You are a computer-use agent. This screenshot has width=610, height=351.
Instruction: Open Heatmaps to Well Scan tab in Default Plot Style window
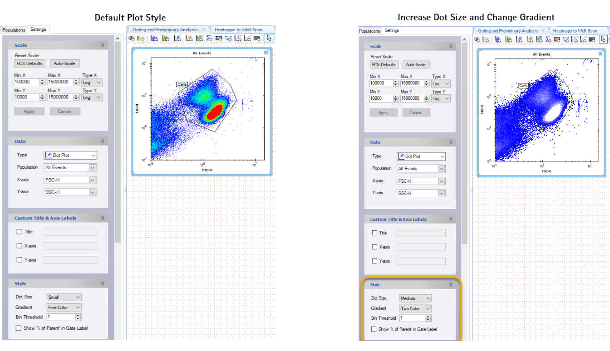point(238,29)
